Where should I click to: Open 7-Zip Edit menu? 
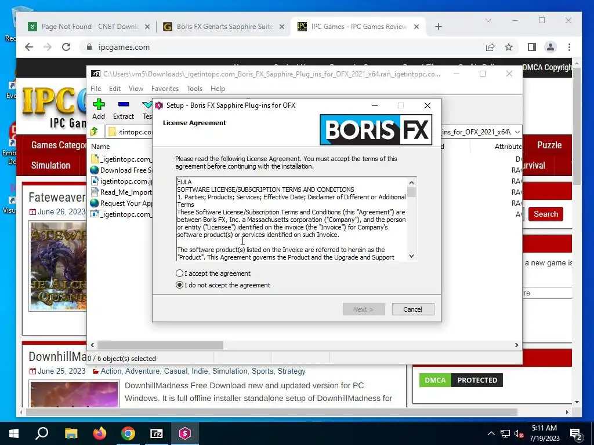click(115, 89)
